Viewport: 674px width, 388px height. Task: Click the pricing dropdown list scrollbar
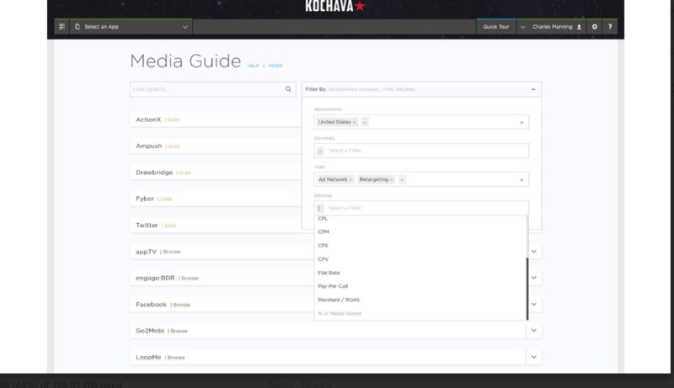click(x=527, y=289)
